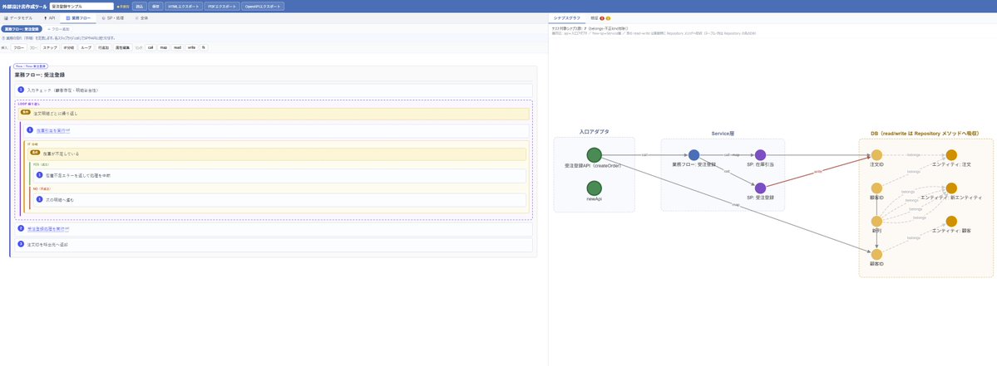Viewport: 997px width, 366px height.
Task: Switch to the 全体 tab
Action: click(142, 18)
